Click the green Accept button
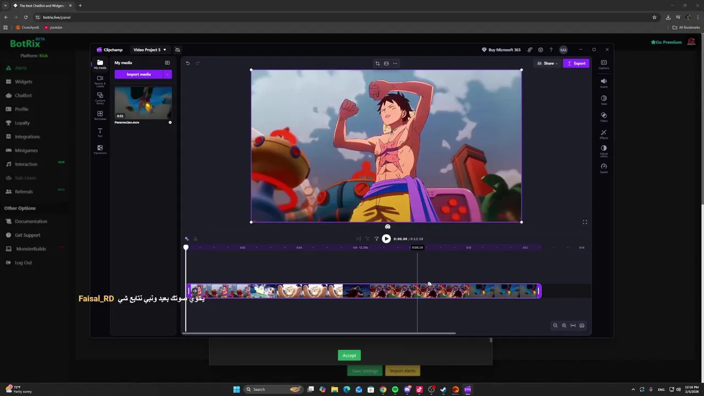Viewport: 704px width, 396px height. (x=349, y=355)
